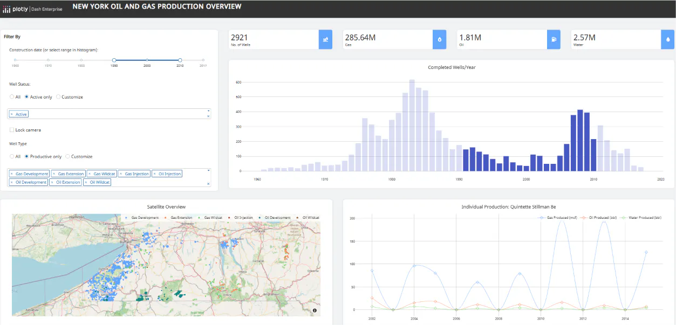676x325 pixels.
Task: Click the Oil fuel pump icon
Action: [554, 39]
